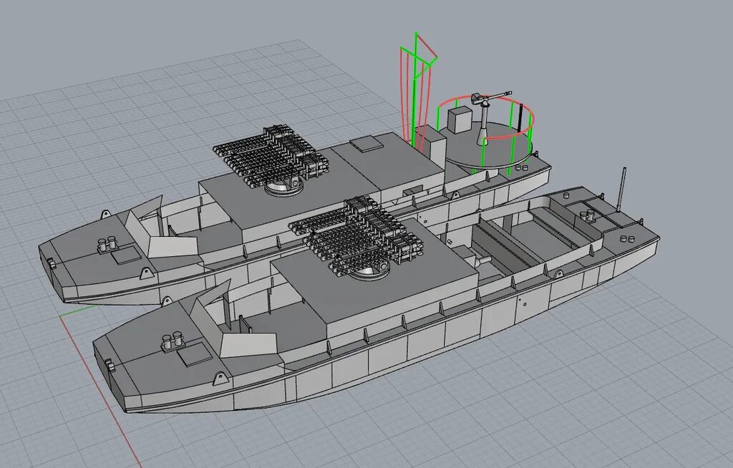
Task: Select the flat hatch on the far hull bow deck
Action: (127, 255)
